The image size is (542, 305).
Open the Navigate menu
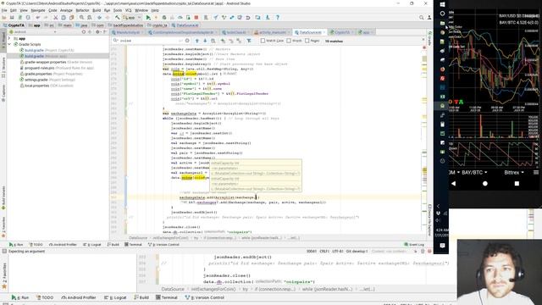pos(37,10)
